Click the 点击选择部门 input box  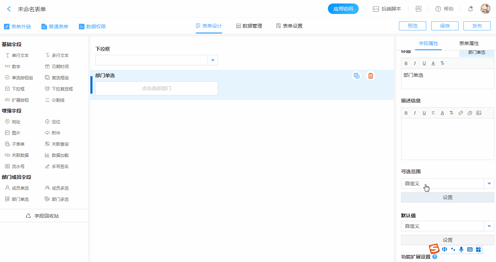pos(157,88)
